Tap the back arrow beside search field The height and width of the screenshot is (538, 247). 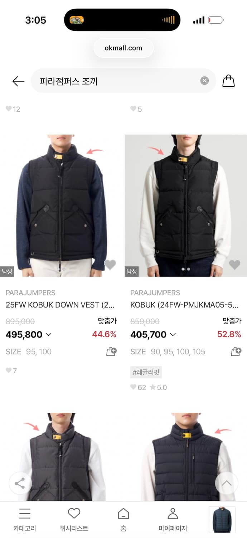pos(18,81)
